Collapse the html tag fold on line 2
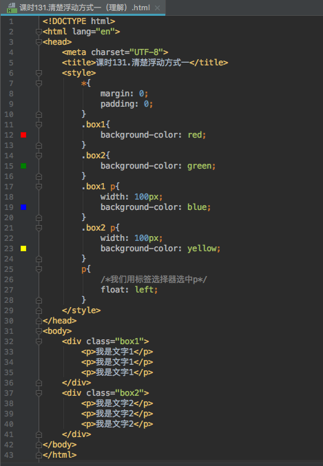This screenshot has height=466, width=323. (x=39, y=32)
